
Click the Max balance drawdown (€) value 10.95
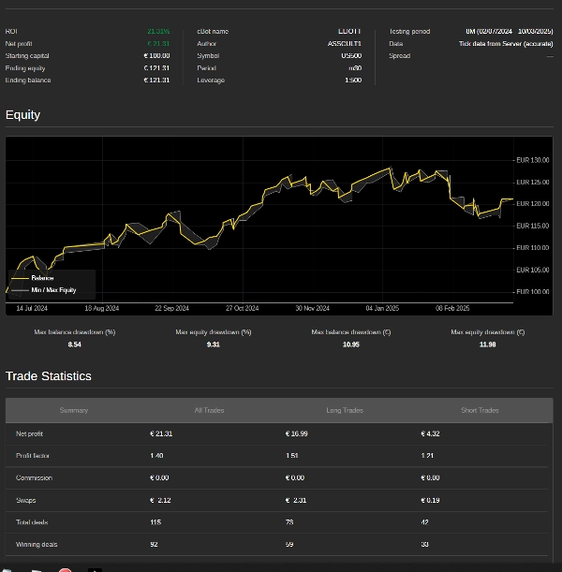click(351, 345)
